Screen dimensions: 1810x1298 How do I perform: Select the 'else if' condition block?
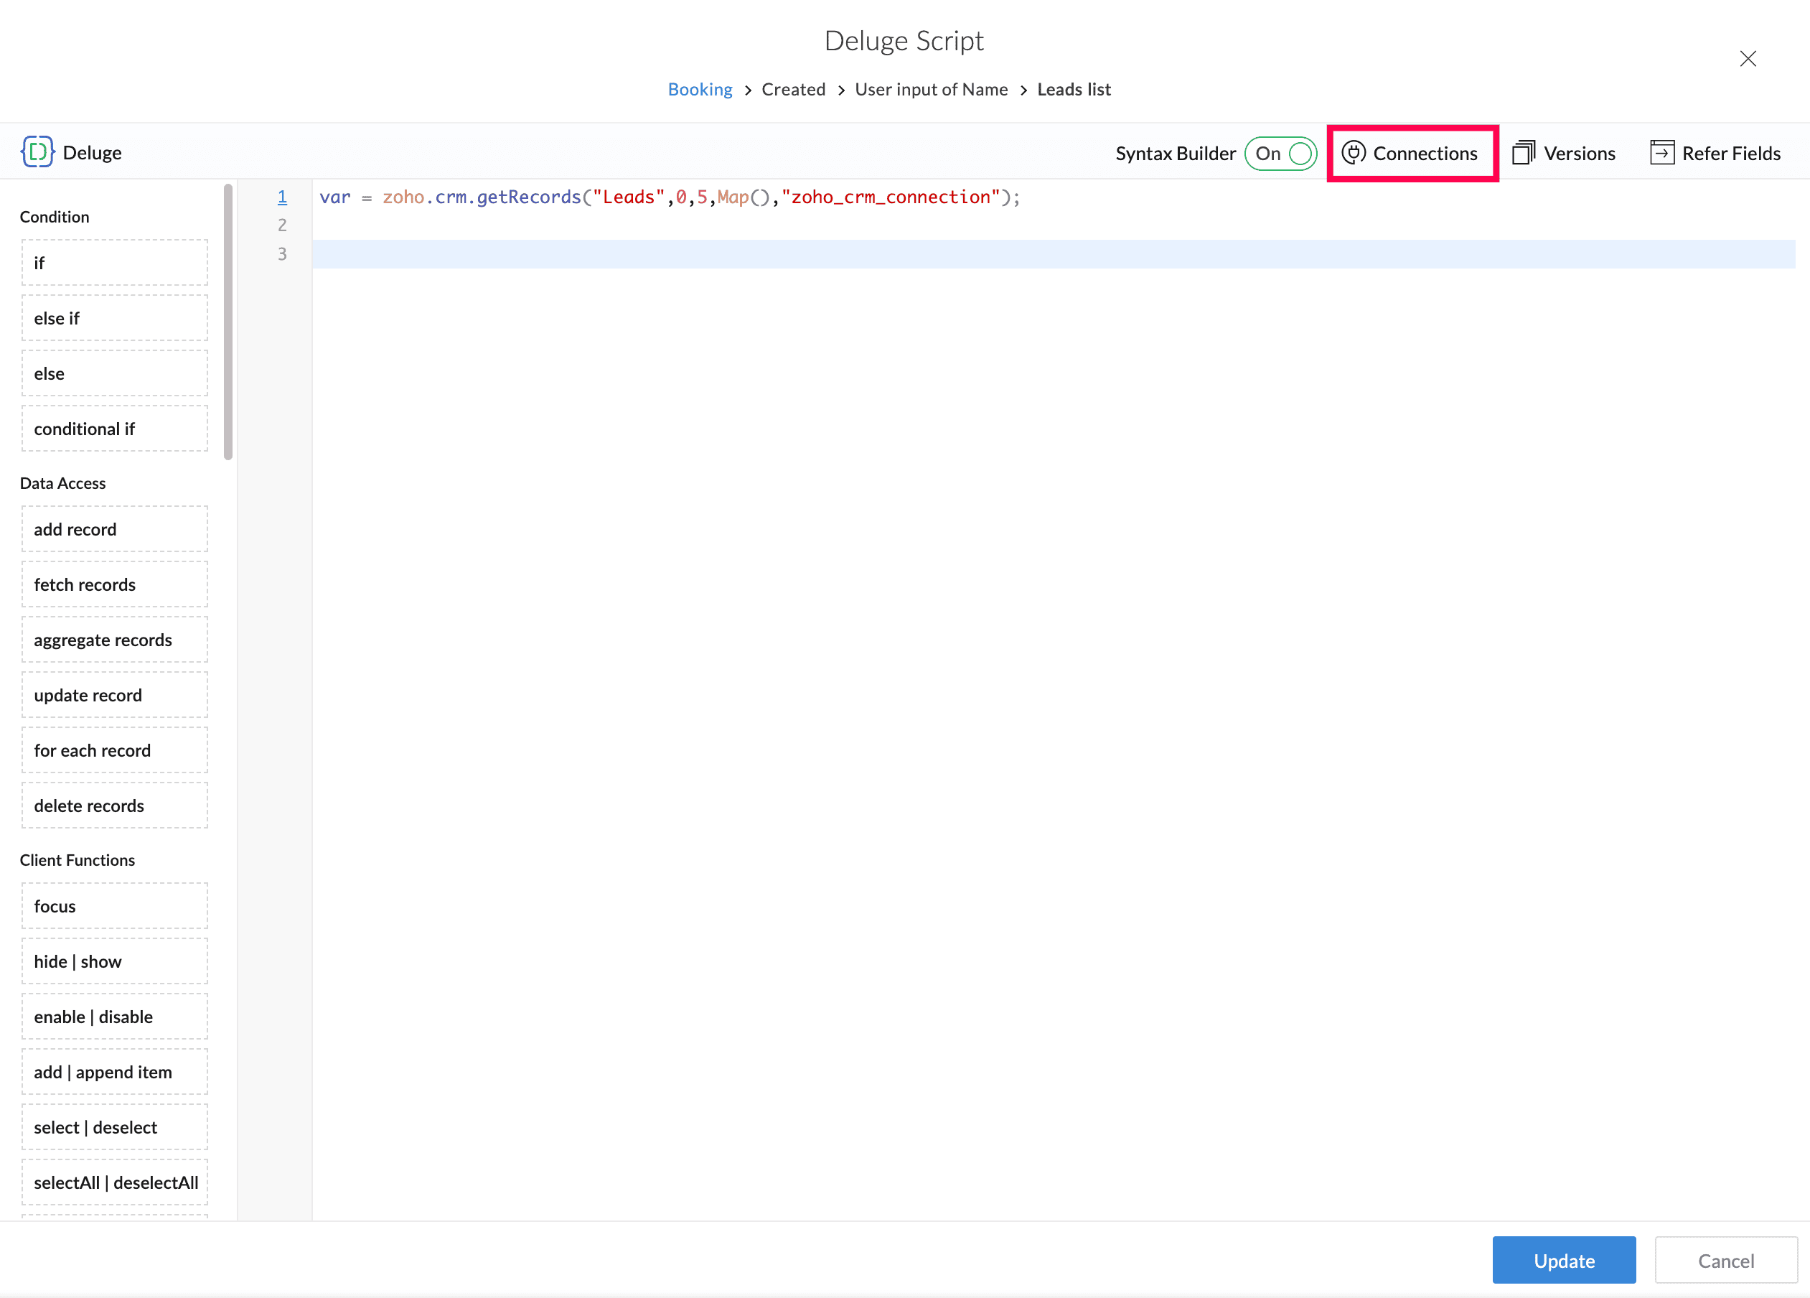point(114,319)
